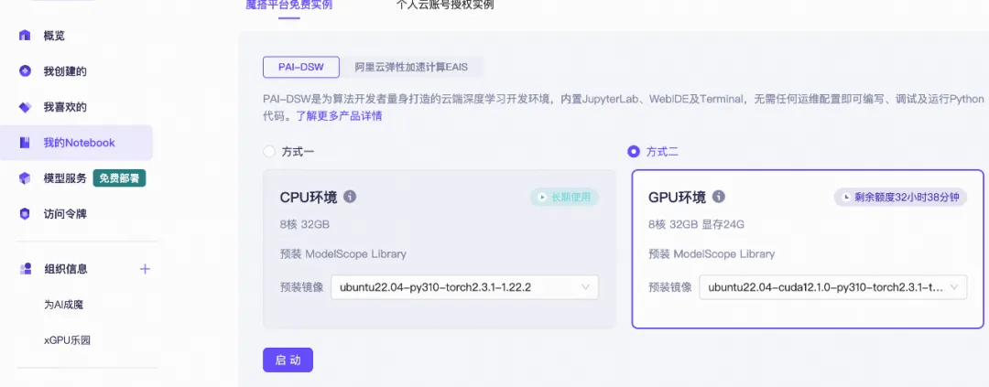Click the info icon beside GPU环境
The height and width of the screenshot is (387, 989).
pos(719,197)
